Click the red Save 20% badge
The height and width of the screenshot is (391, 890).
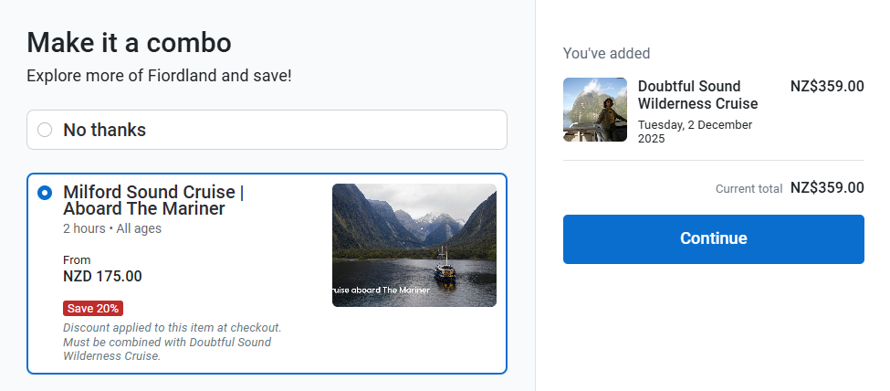[93, 308]
